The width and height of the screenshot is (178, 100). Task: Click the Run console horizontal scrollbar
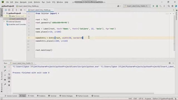pyautogui.click(x=83, y=93)
